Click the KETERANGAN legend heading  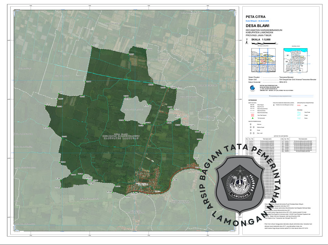[252, 100]
